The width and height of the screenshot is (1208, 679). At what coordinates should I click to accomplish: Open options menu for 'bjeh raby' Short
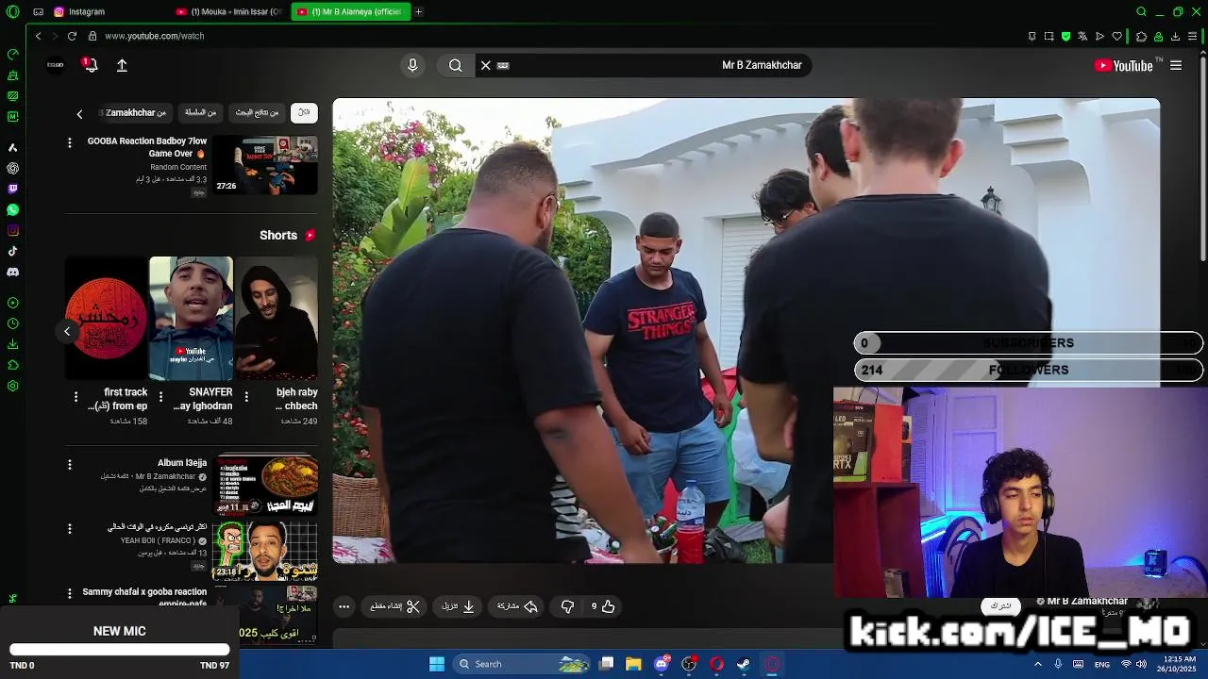(x=246, y=397)
